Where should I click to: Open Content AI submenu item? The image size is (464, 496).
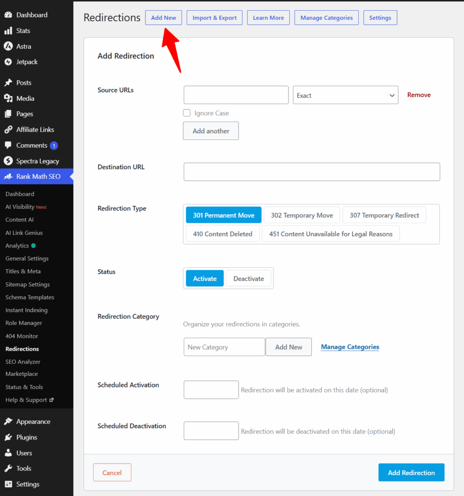(x=19, y=219)
